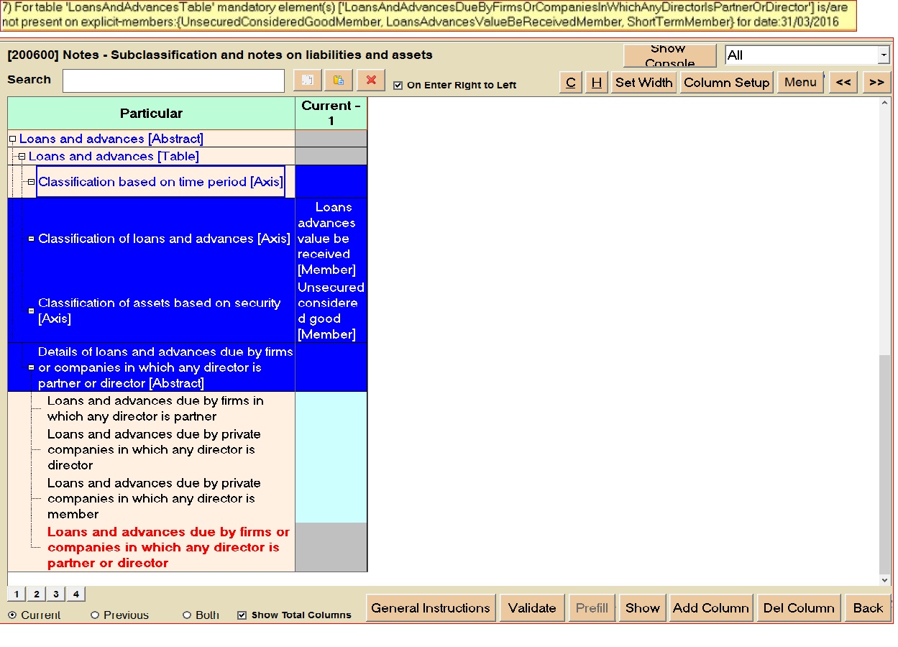Collapse Loans and advances [Abstract] node
898x647 pixels.
click(x=12, y=139)
